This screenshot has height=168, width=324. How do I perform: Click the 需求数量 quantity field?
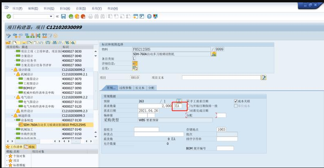(155, 106)
